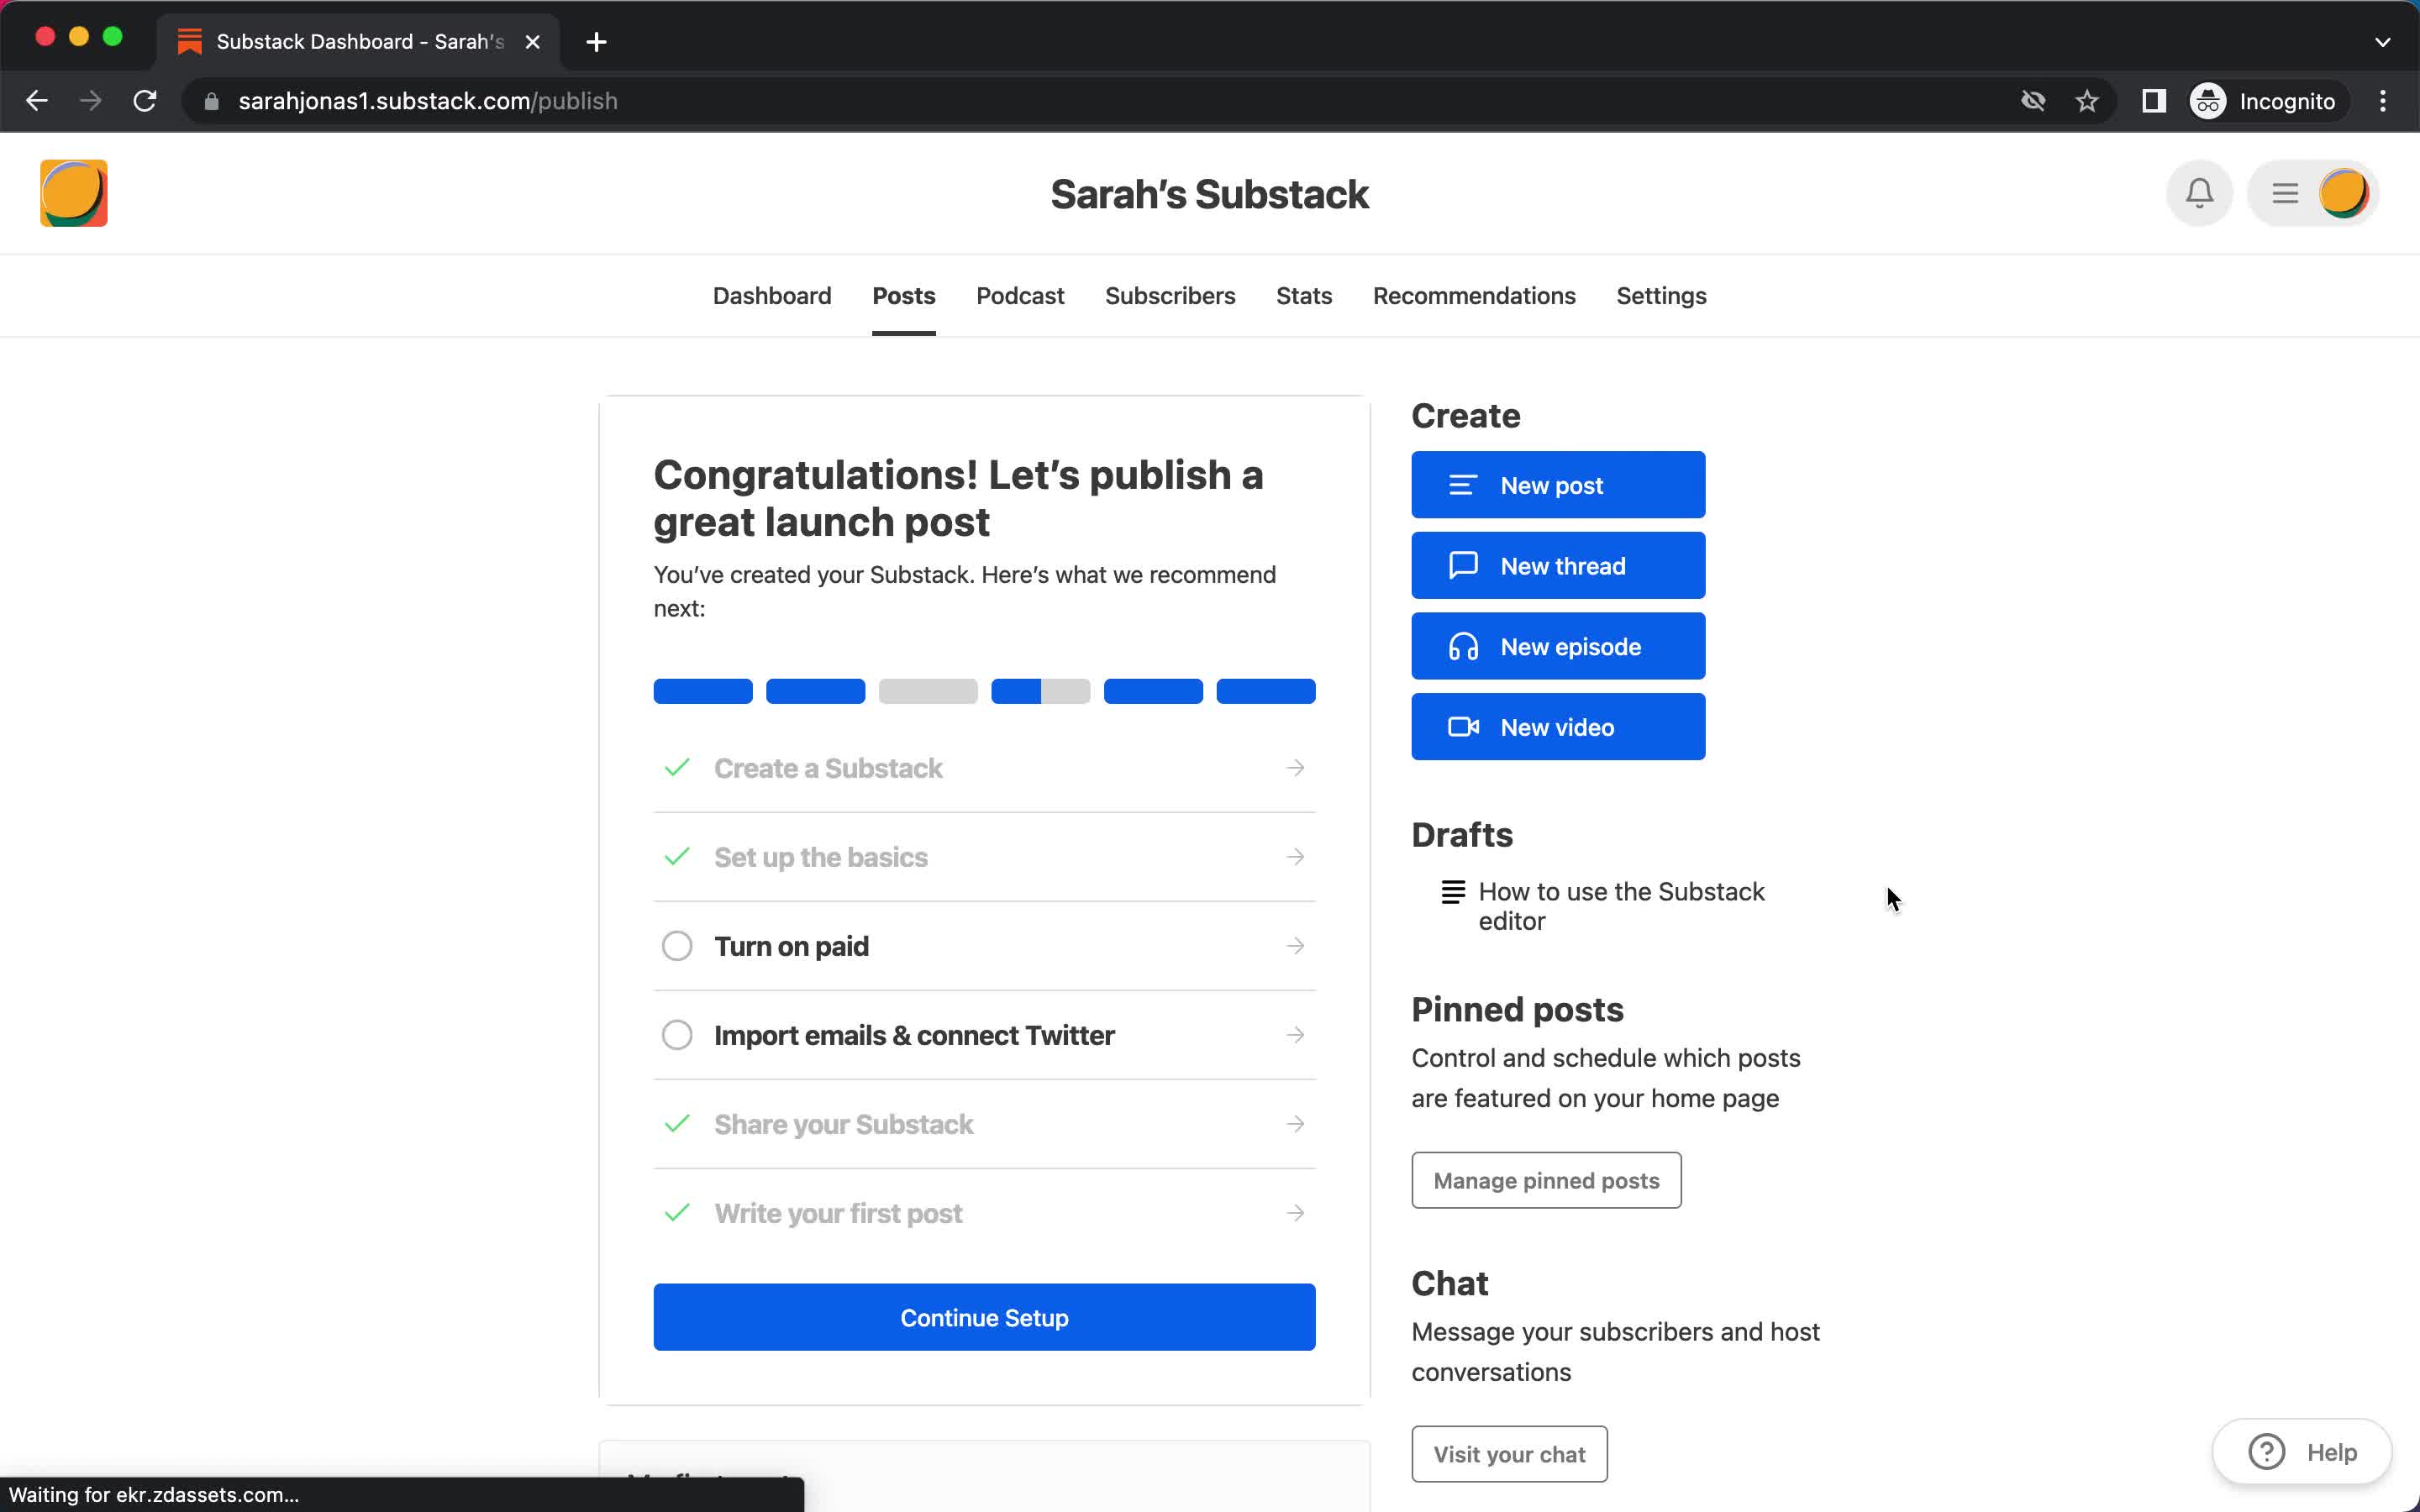
Task: Click Share your Substack checkmark
Action: pyautogui.click(x=677, y=1124)
